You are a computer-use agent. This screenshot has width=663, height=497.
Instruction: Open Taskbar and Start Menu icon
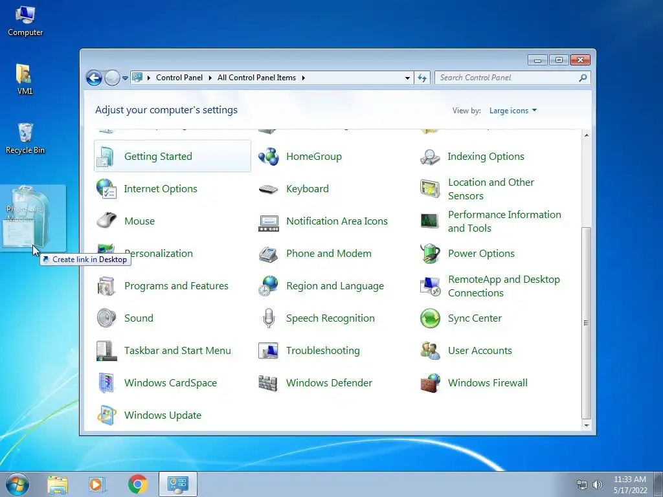tap(106, 351)
